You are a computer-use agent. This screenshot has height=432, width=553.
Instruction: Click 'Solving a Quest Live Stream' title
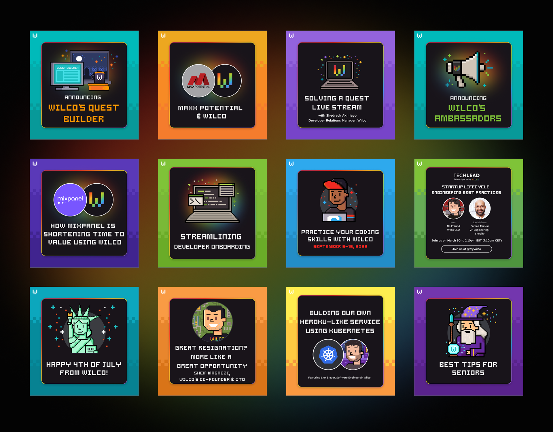(337, 103)
